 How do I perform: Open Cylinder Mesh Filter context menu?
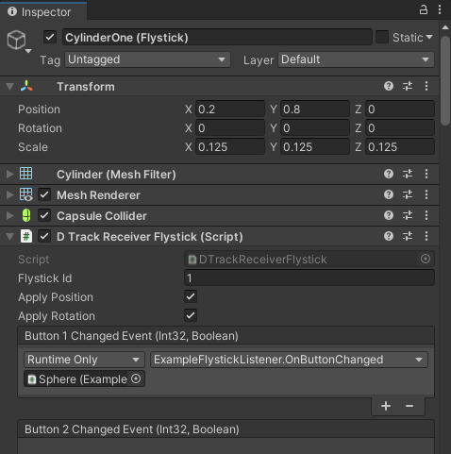tap(426, 174)
